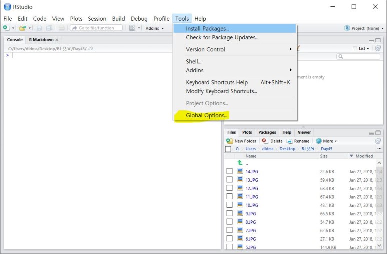Click the browse path ellipsis button
This screenshot has height=254, width=387.
[379, 149]
